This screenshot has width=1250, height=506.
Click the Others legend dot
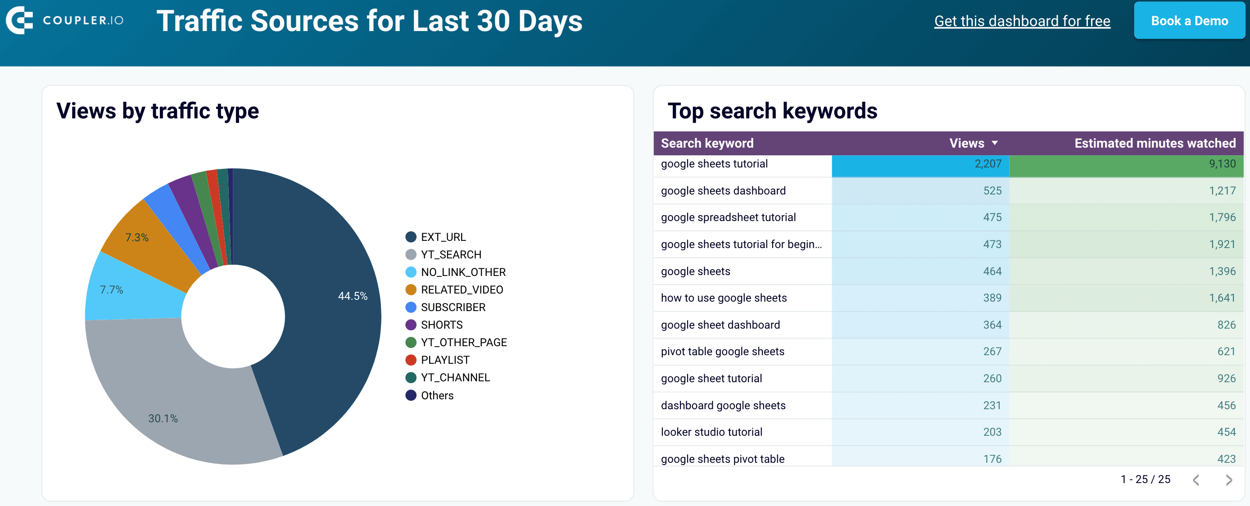[411, 395]
